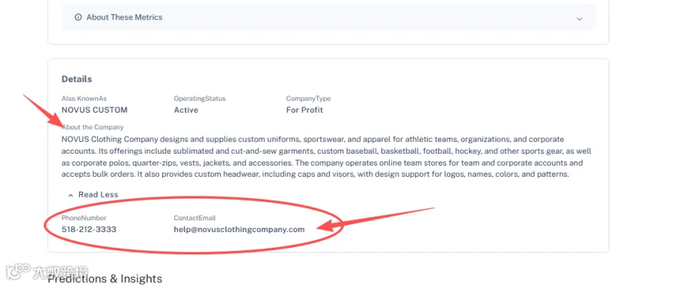Viewport: 673px width, 285px height.
Task: Expand the About These Metrics chevron
Action: coord(579,19)
